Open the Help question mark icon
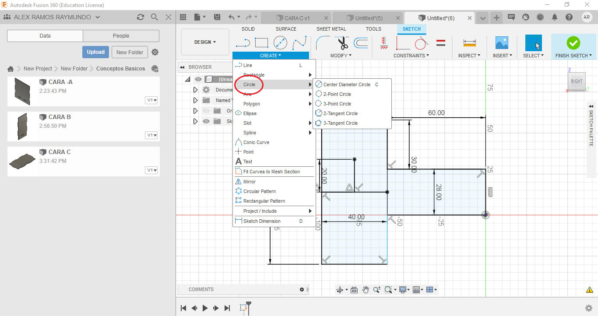The height and width of the screenshot is (316, 598). coord(569,17)
